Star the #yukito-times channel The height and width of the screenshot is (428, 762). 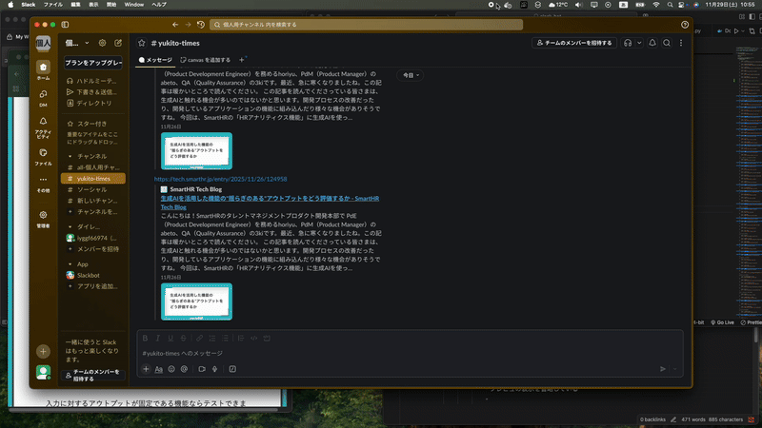click(x=142, y=43)
